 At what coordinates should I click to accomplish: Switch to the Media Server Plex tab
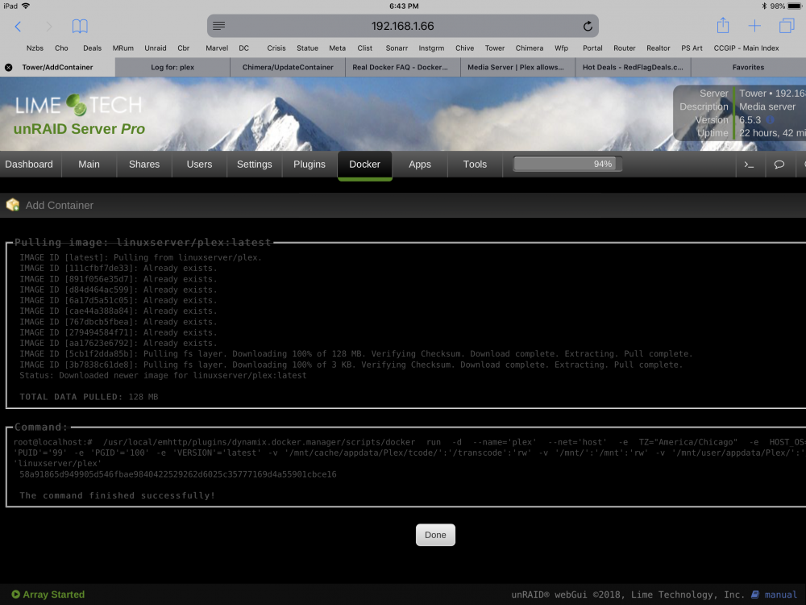pyautogui.click(x=516, y=68)
